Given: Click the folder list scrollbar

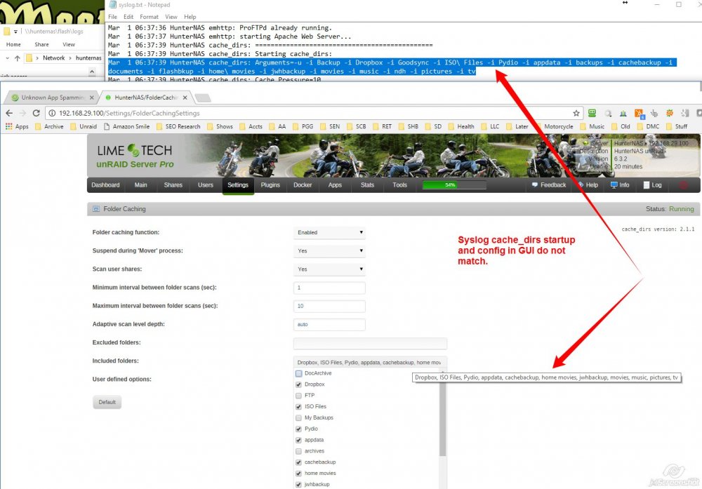Looking at the screenshot, I should (x=443, y=414).
